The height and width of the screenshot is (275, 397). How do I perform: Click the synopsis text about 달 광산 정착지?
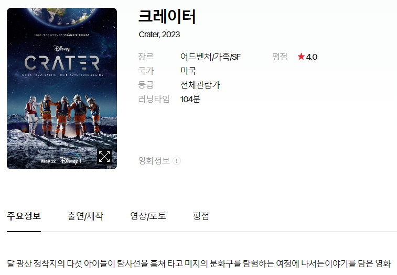pos(199,263)
